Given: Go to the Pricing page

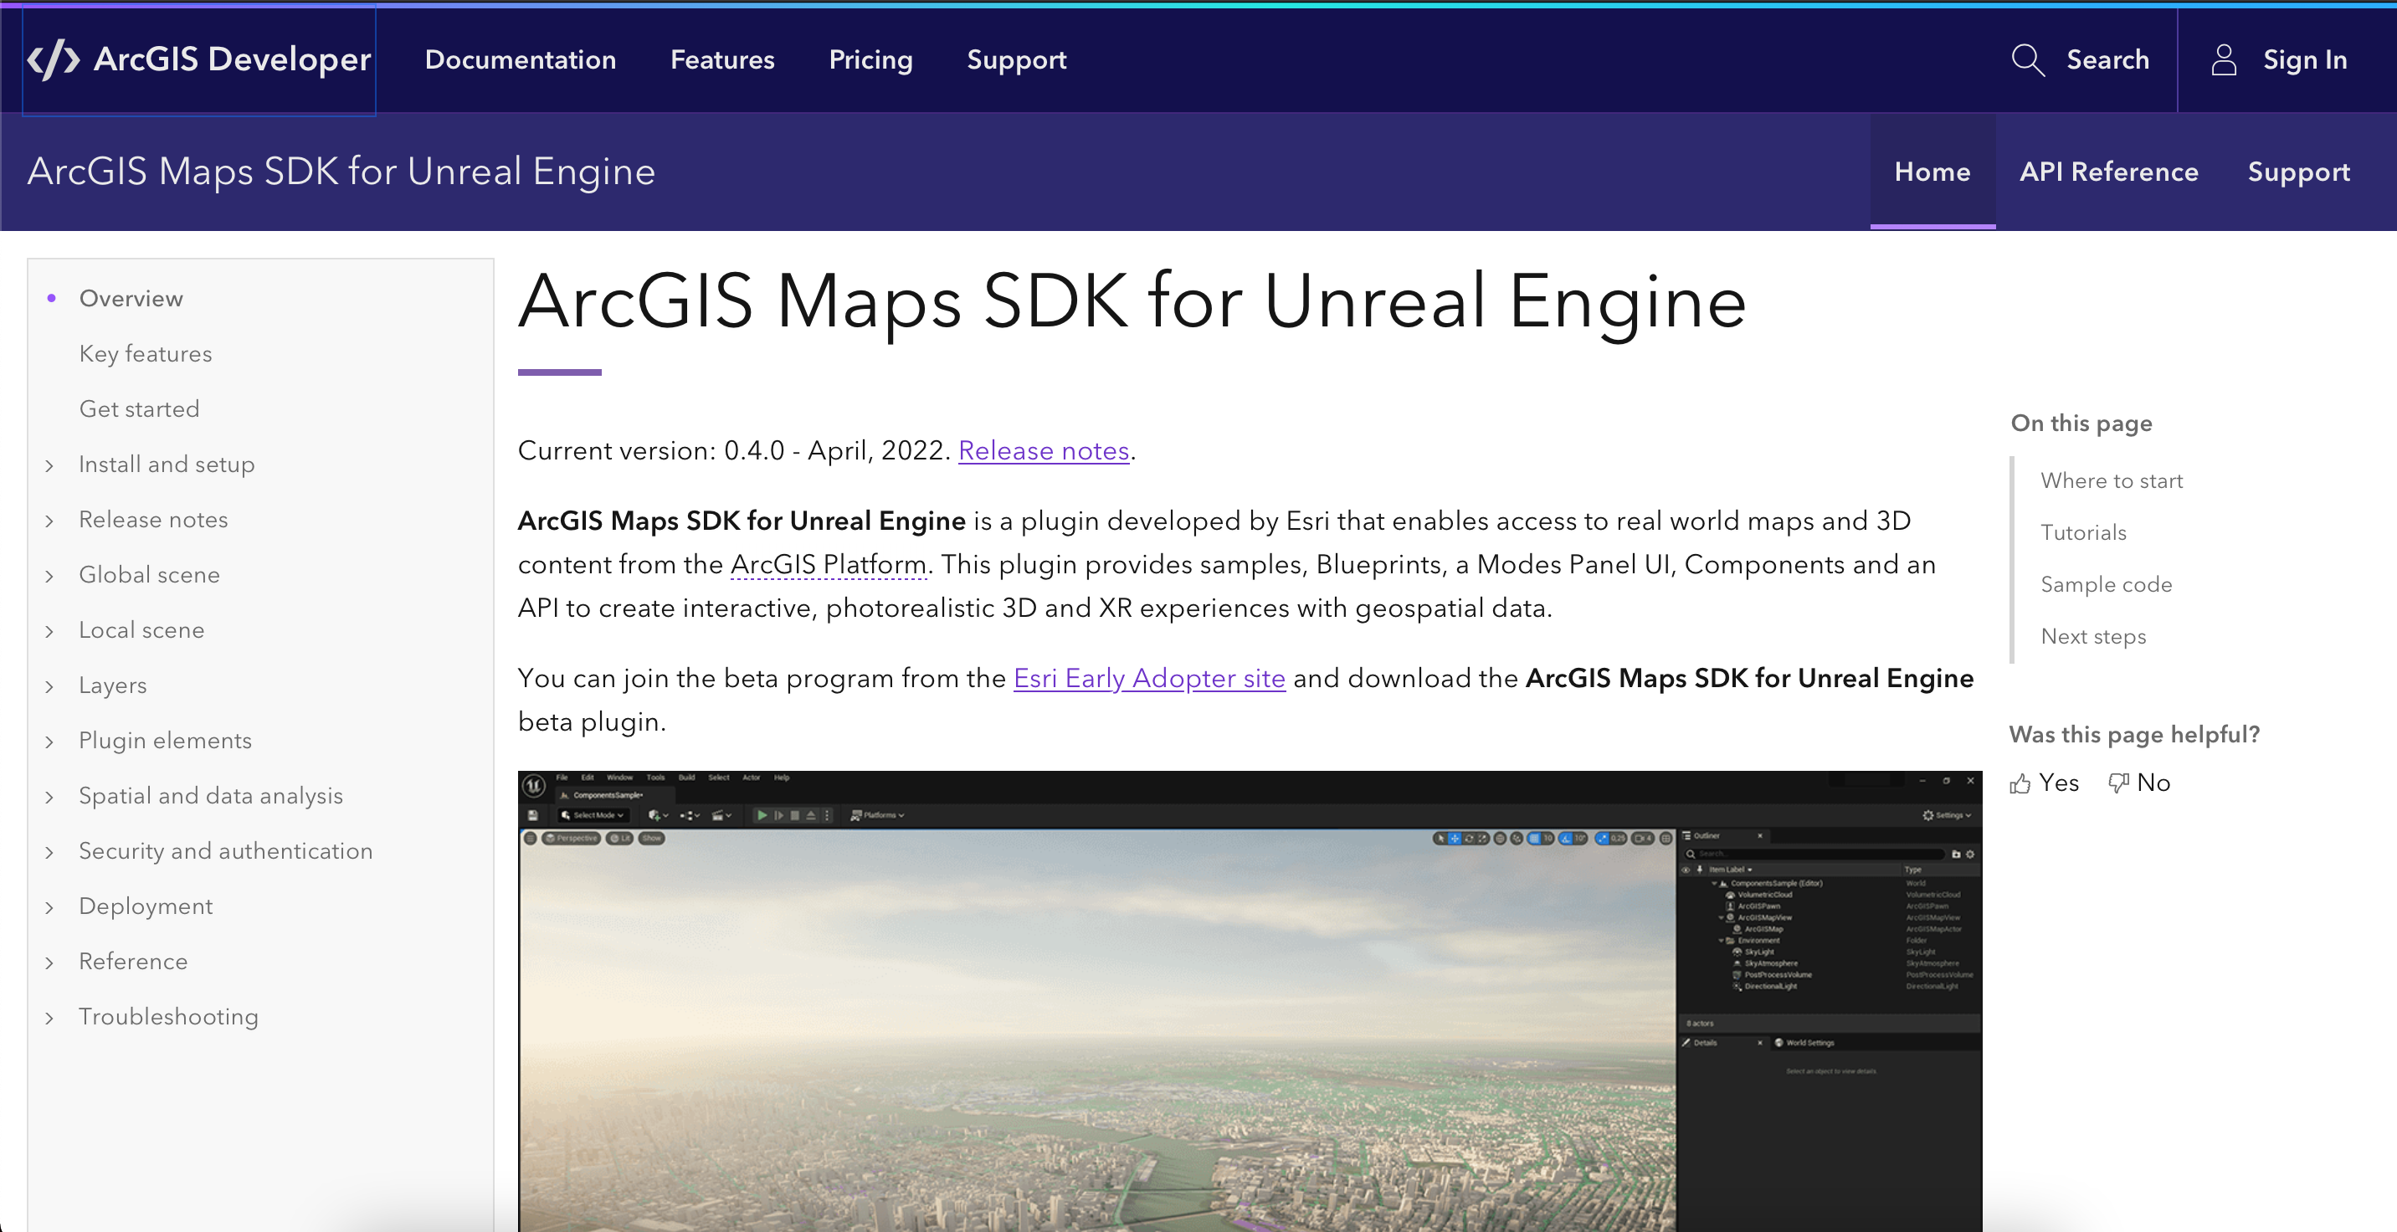Looking at the screenshot, I should coord(870,60).
